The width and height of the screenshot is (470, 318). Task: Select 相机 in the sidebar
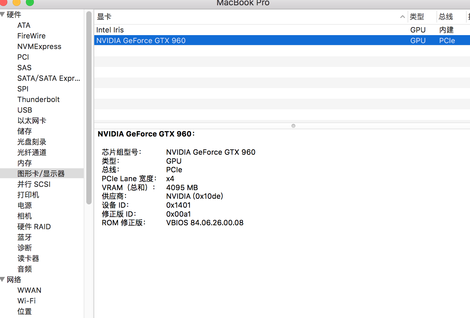[x=25, y=216]
